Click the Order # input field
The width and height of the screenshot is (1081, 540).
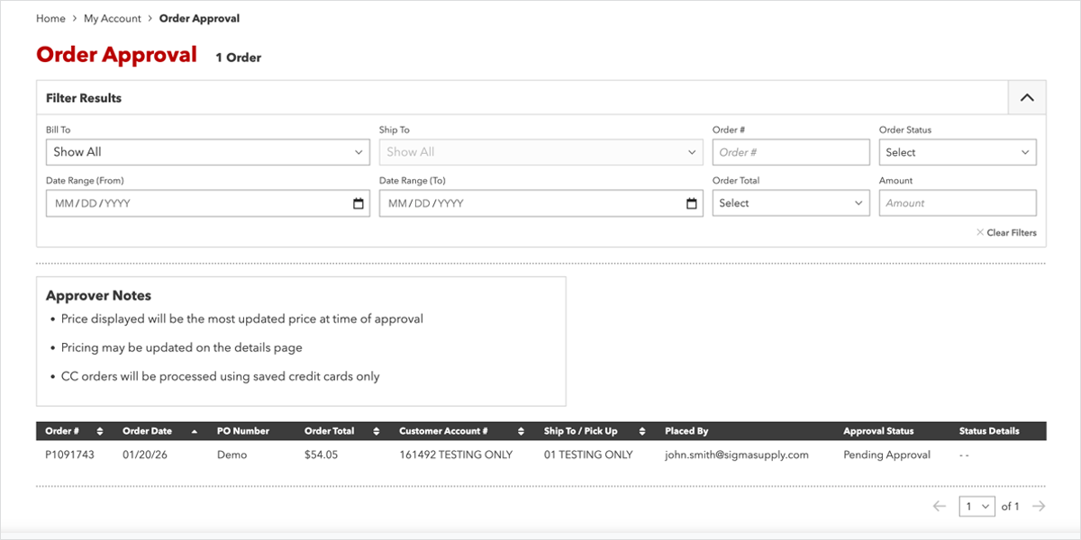[x=791, y=152]
